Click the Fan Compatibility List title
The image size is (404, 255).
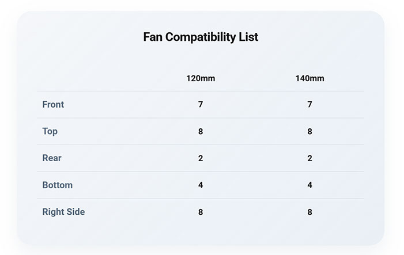[201, 37]
